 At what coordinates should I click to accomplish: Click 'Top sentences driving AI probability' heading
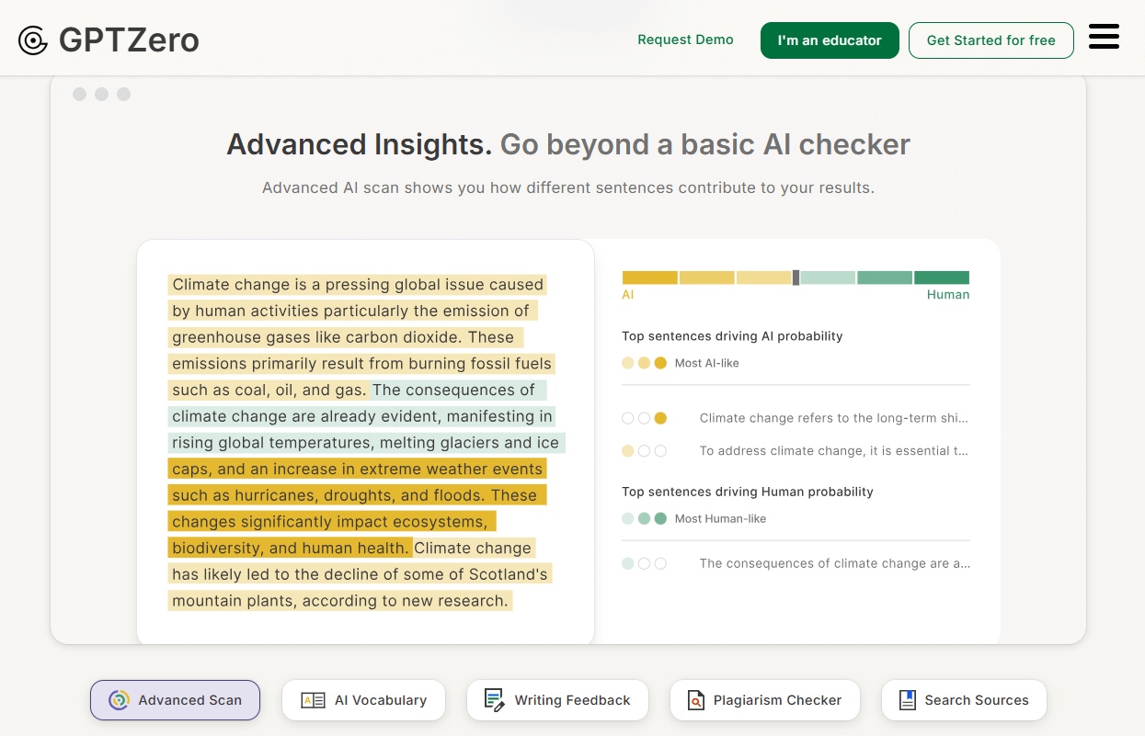732,336
